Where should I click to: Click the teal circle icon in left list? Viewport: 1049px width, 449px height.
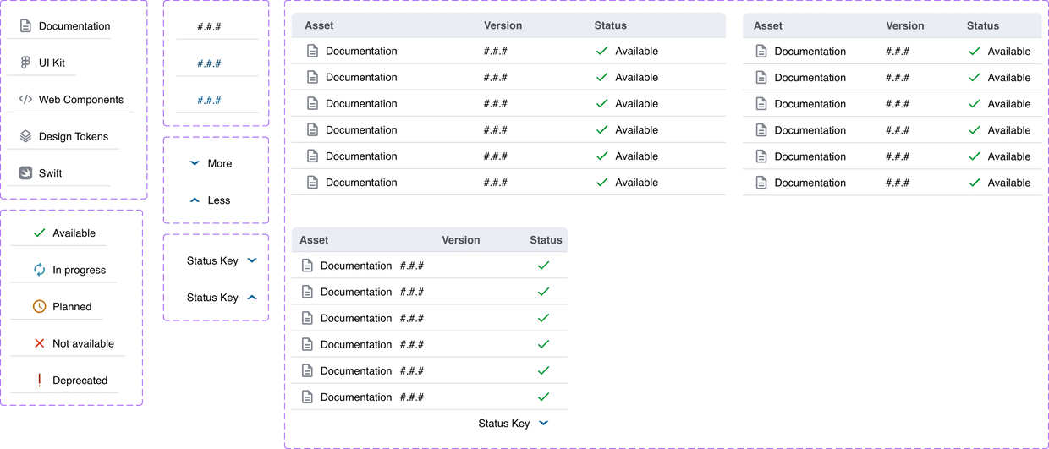39,269
